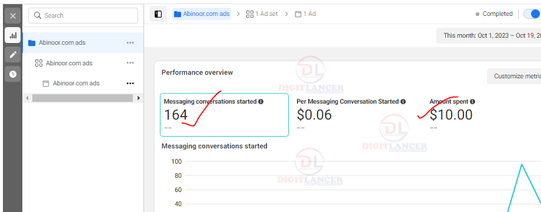The image size is (541, 212).
Task: Click the Abinoor.com ads breadcrumb
Action: point(202,14)
